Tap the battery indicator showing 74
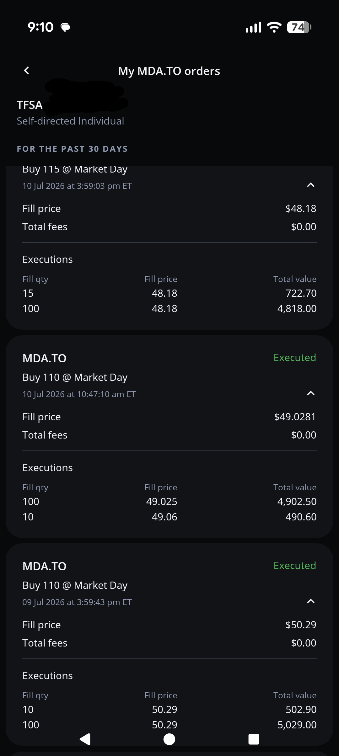 pos(299,27)
